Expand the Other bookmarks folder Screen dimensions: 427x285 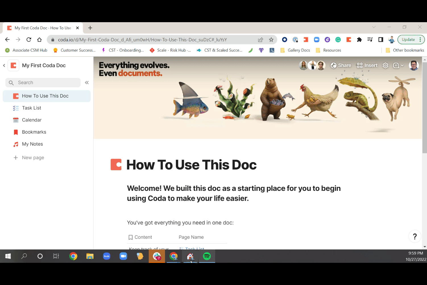click(405, 50)
